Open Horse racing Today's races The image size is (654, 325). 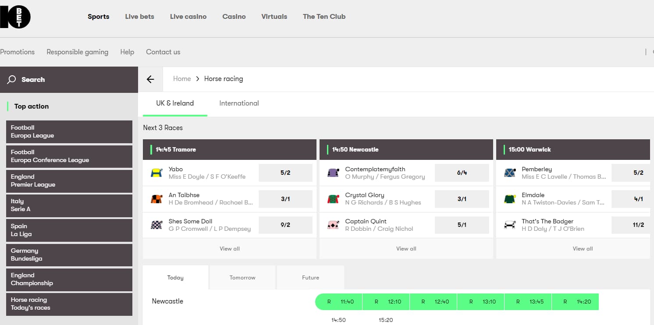tap(69, 304)
